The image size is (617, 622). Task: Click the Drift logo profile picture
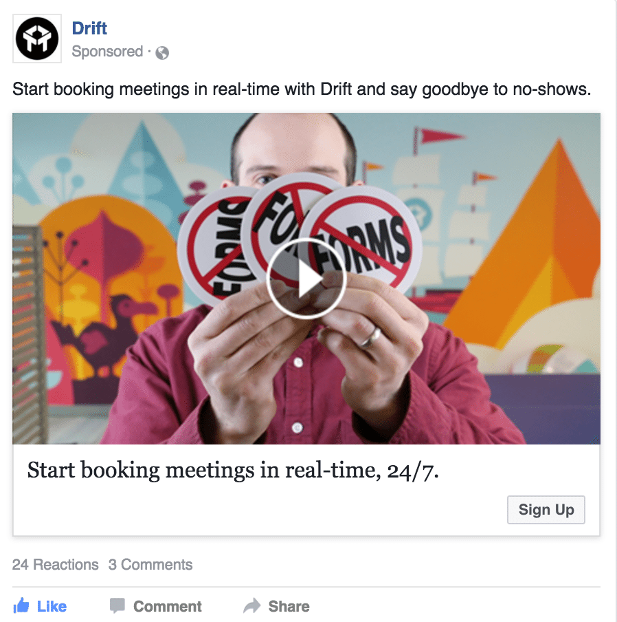point(37,39)
